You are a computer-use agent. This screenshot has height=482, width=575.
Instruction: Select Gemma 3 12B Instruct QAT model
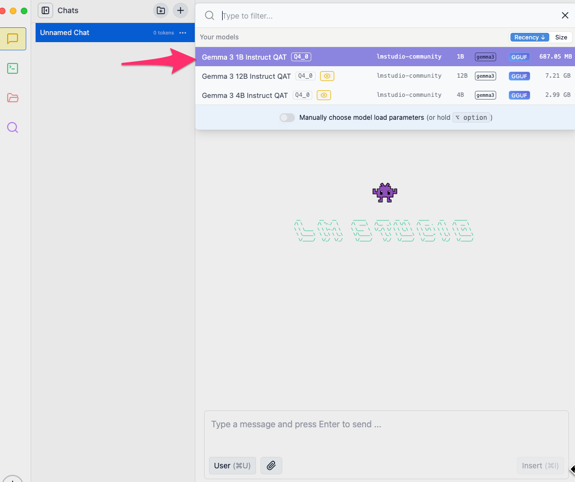(385, 76)
